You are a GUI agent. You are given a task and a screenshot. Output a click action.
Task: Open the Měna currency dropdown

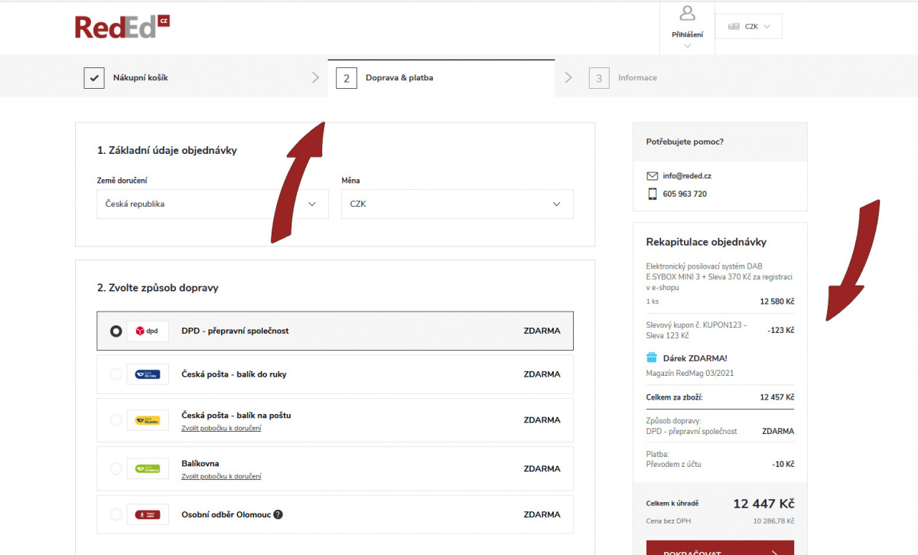[457, 204]
